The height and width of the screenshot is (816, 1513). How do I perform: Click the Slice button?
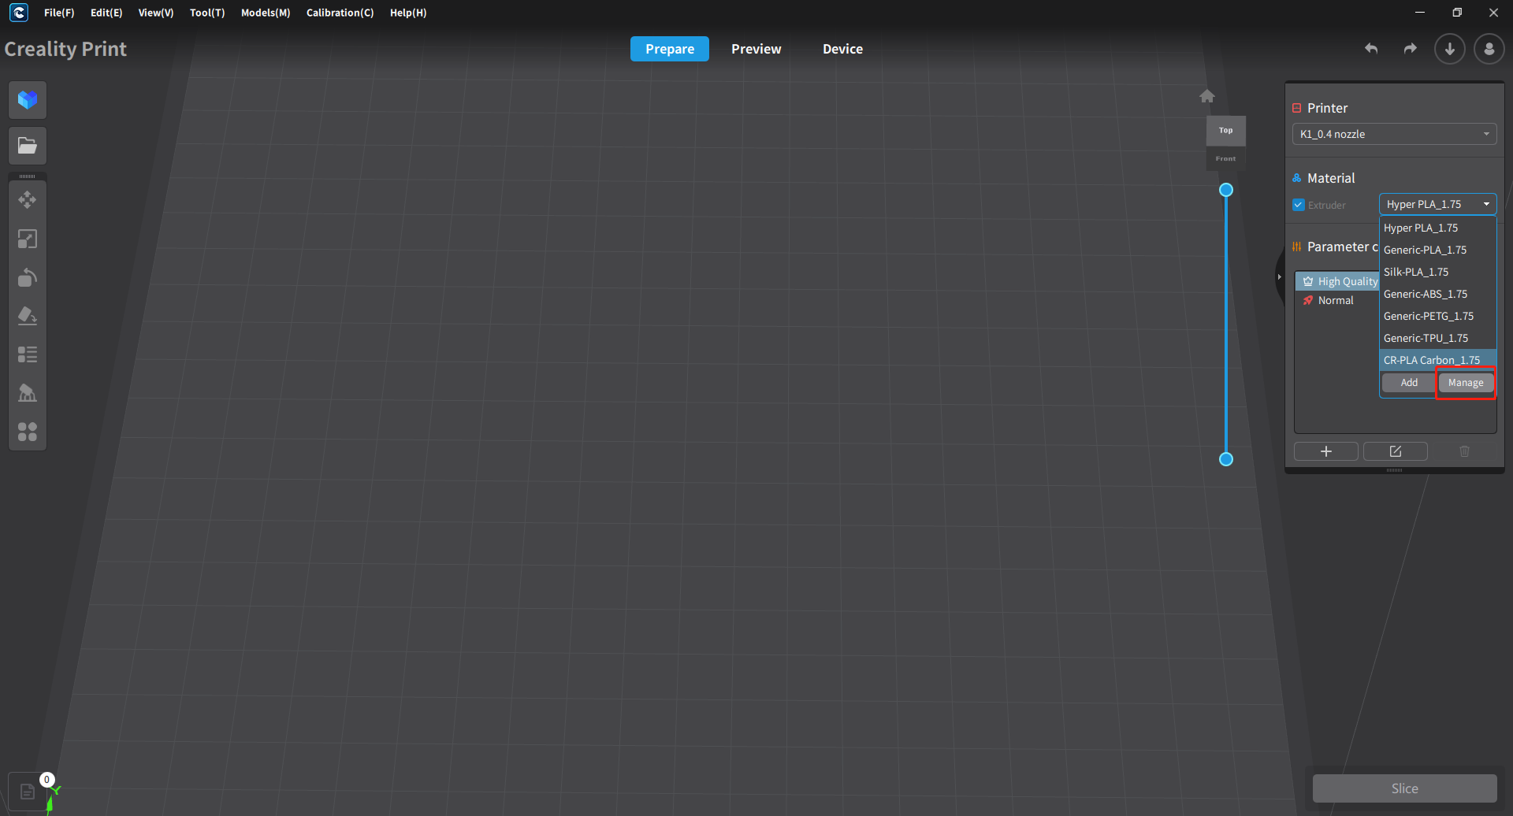1405,788
